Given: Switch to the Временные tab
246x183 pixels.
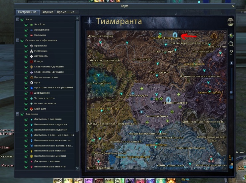Looking at the screenshot, I should coord(67,12).
